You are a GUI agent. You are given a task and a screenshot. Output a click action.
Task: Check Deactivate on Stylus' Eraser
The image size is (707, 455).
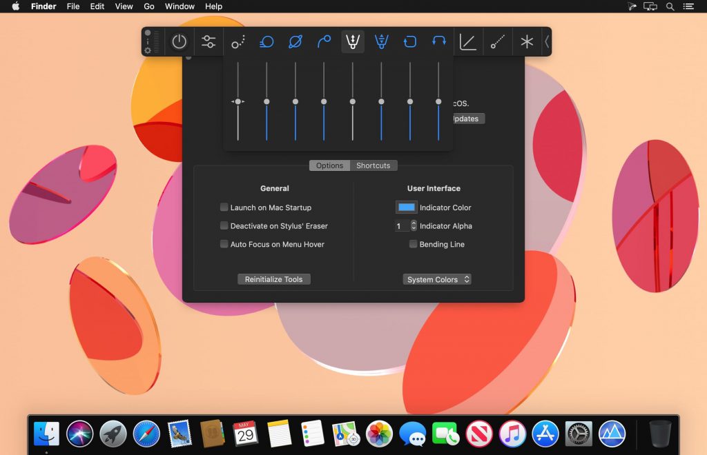pos(224,226)
